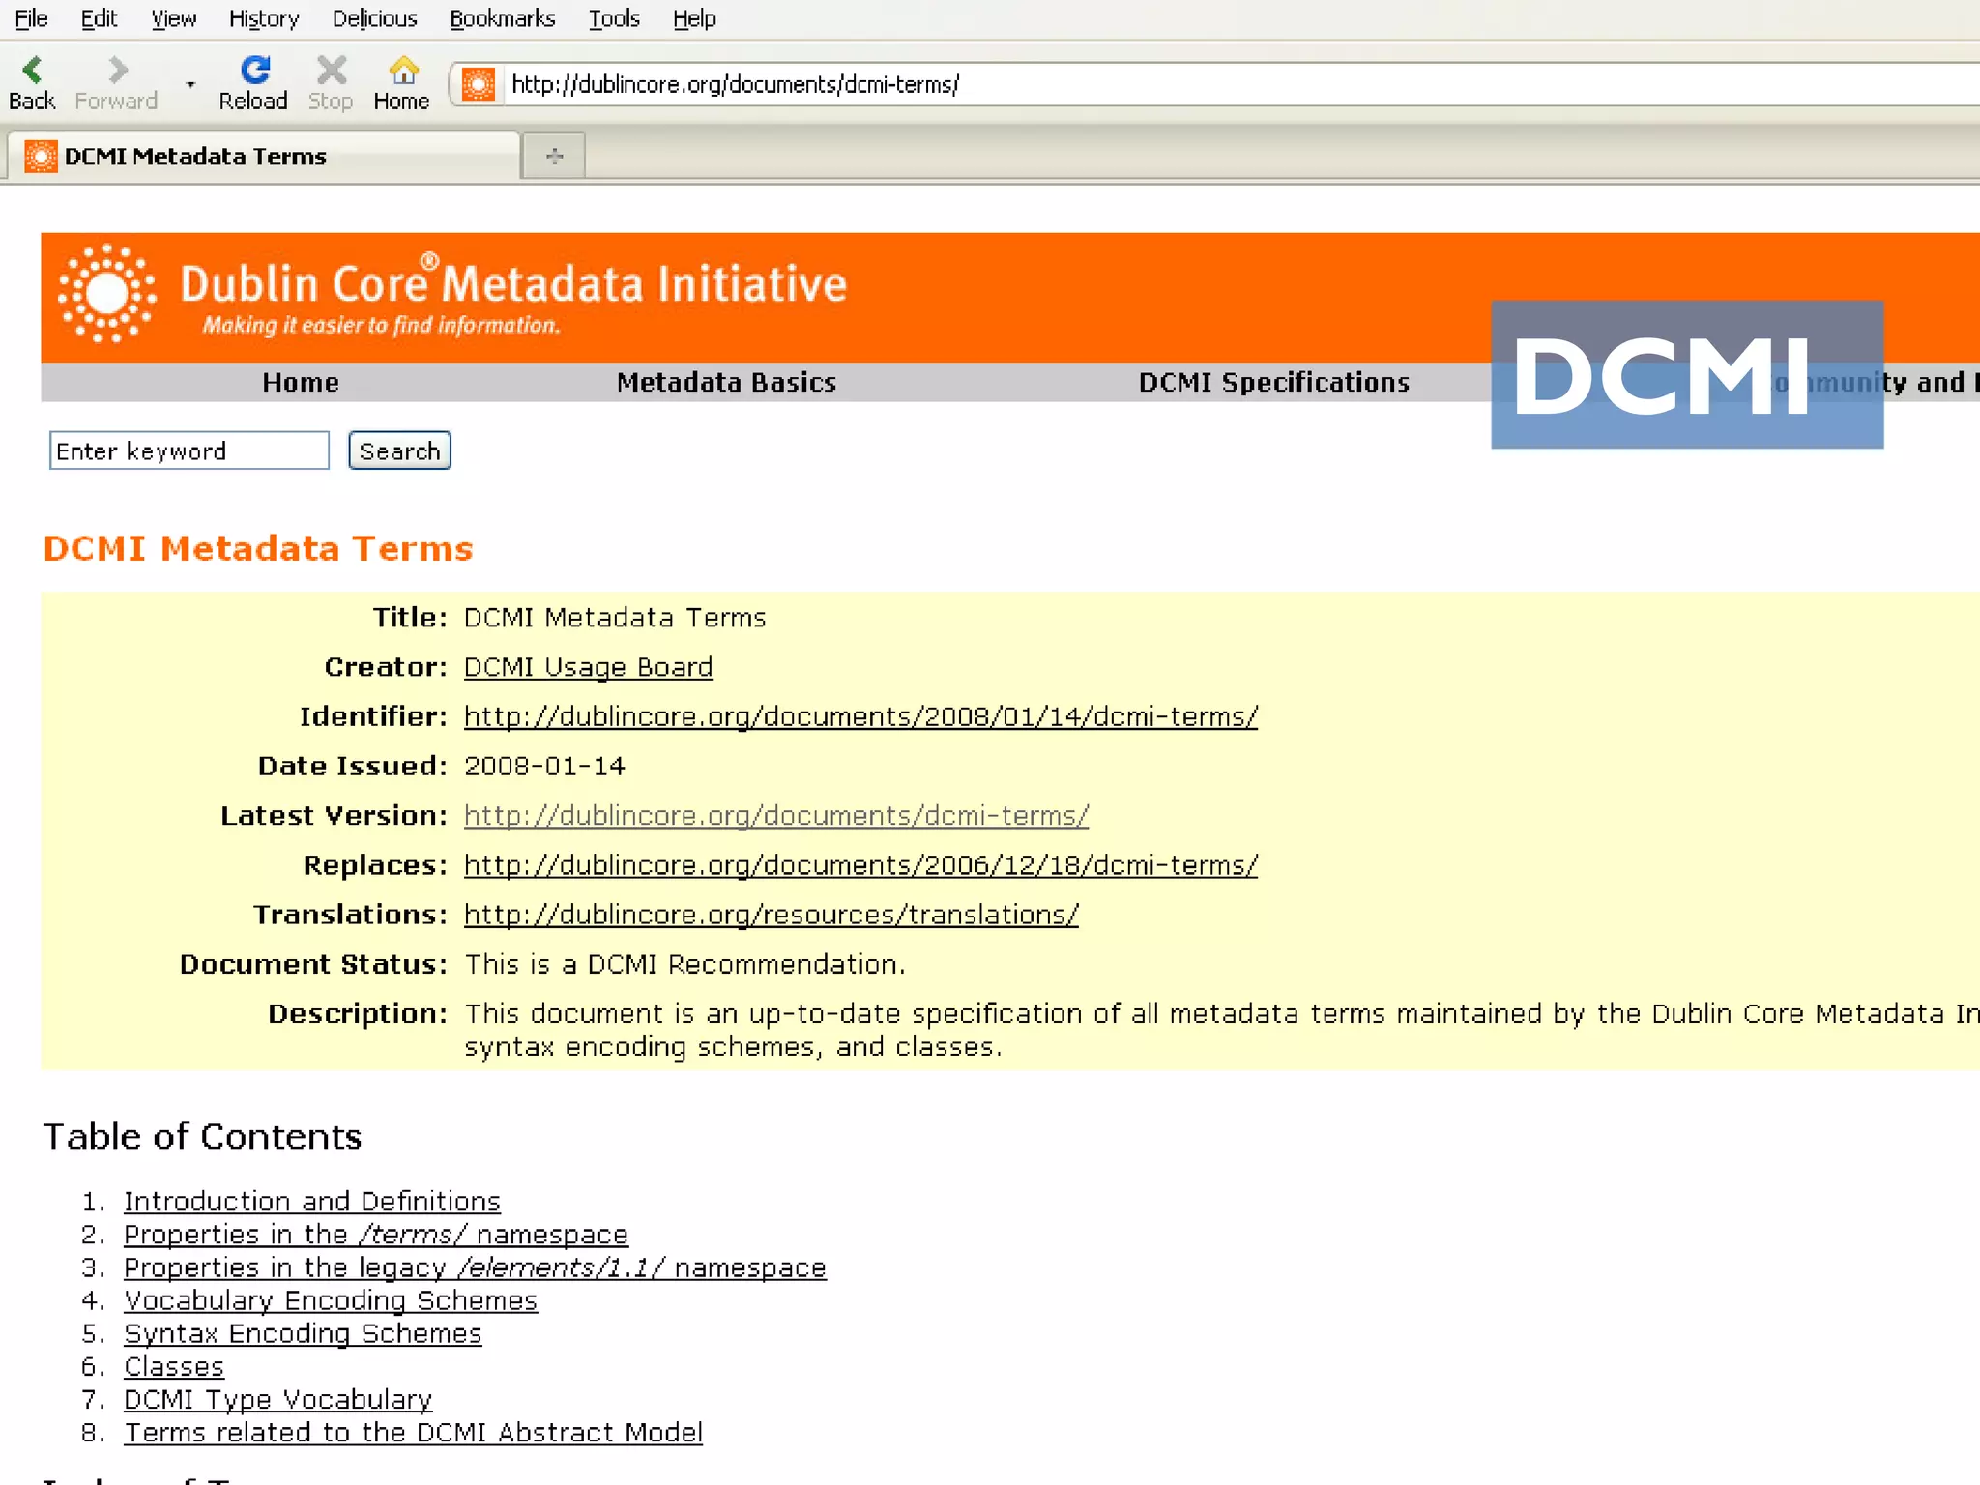This screenshot has height=1485, width=1980.
Task: Click the Forward arrow icon
Action: tap(117, 70)
